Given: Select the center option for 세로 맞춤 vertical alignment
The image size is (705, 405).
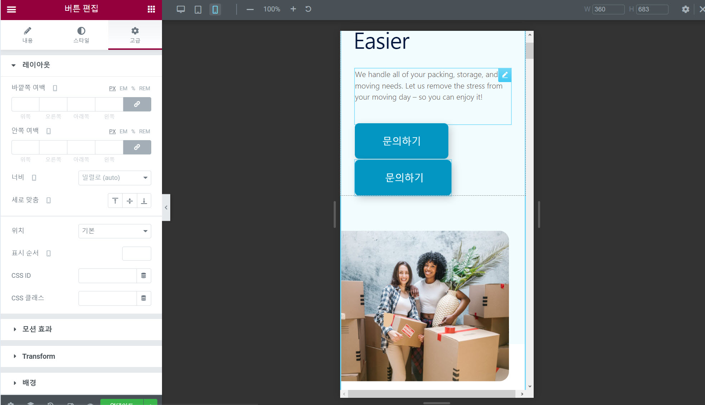Looking at the screenshot, I should click(130, 201).
